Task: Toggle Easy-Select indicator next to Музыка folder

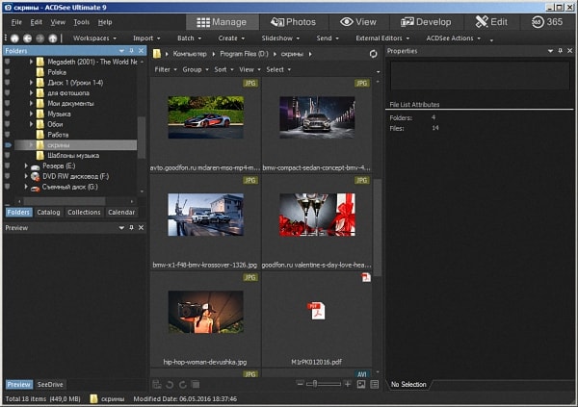Action: point(9,114)
